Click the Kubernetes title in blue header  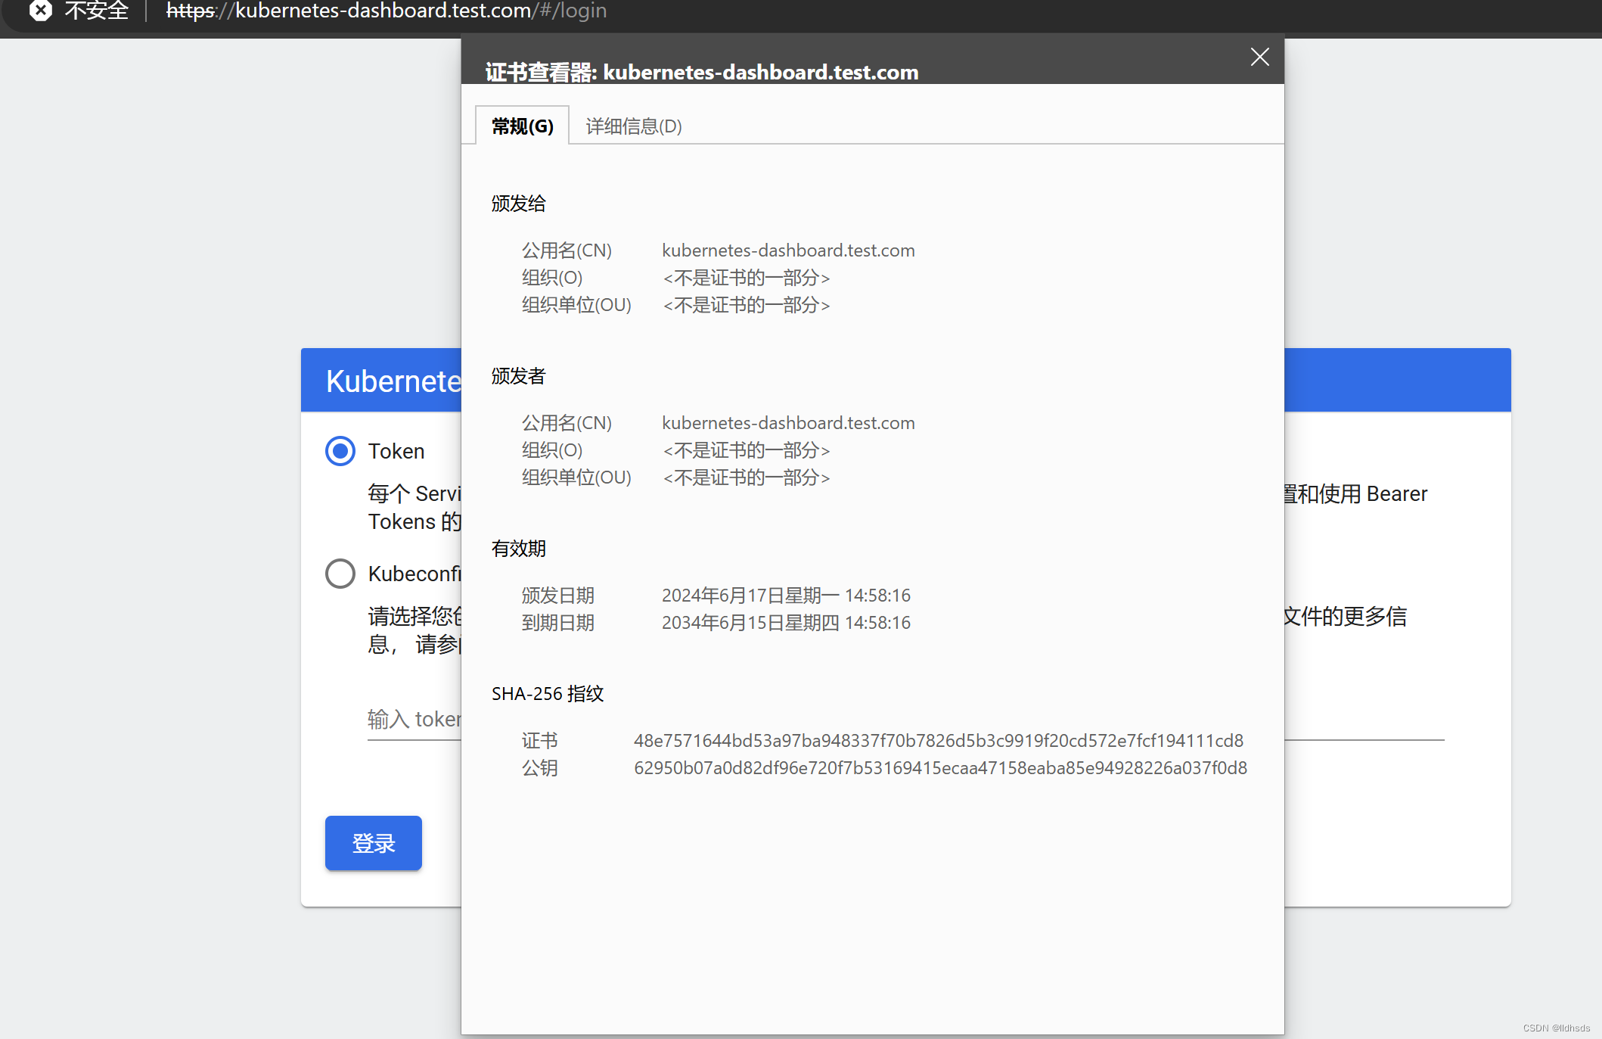pos(393,381)
